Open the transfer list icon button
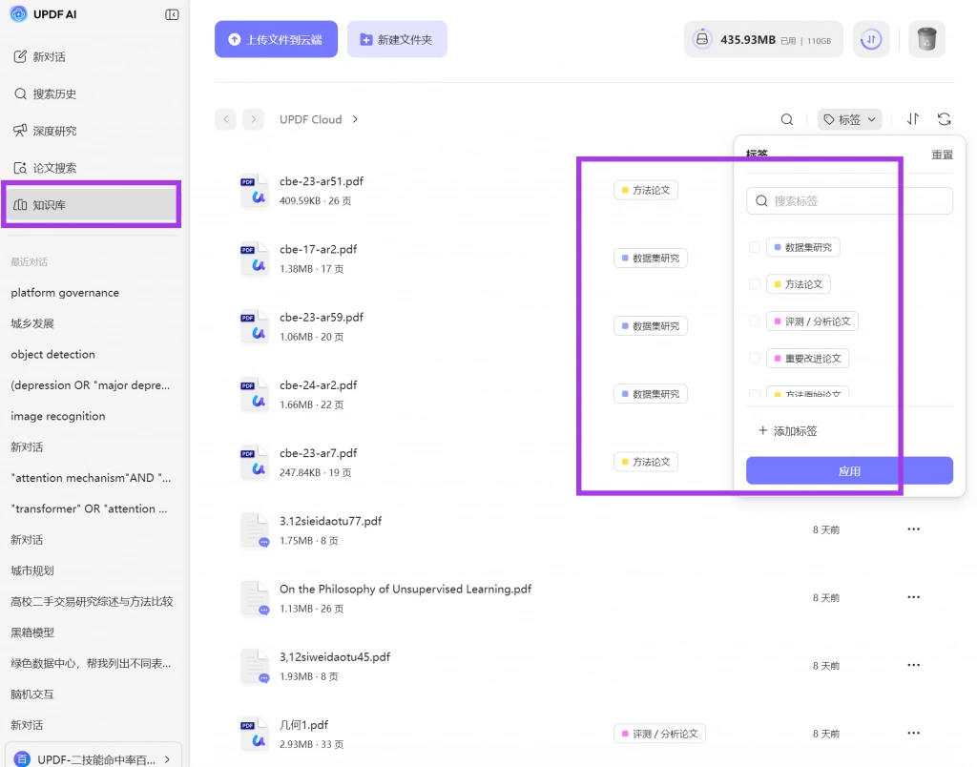This screenshot has width=977, height=767. (871, 39)
